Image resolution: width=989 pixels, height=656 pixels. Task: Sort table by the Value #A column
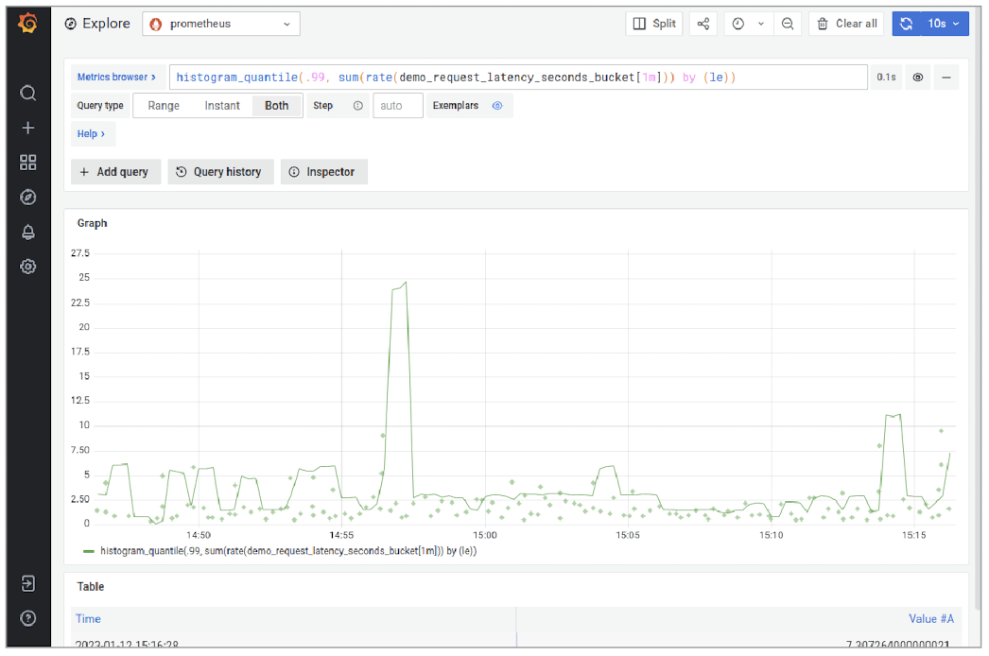click(x=931, y=619)
